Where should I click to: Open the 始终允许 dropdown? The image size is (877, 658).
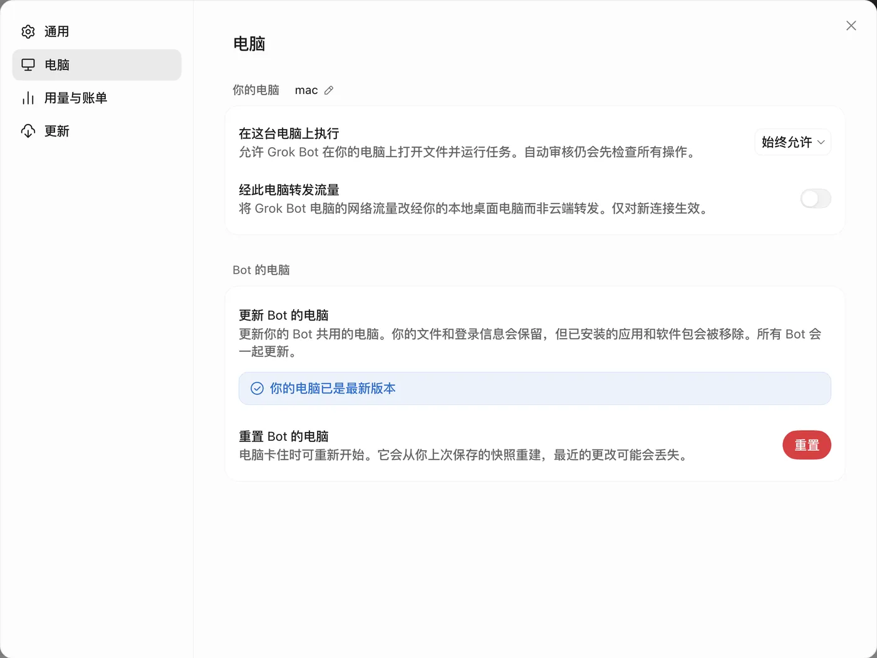tap(792, 142)
